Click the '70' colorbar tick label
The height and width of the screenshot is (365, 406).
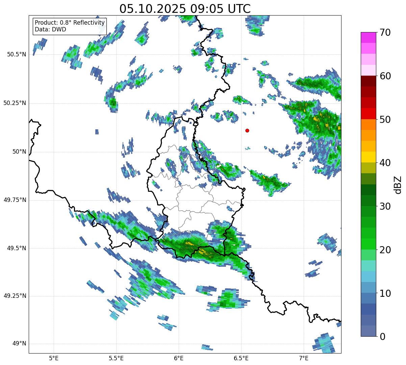click(x=385, y=32)
